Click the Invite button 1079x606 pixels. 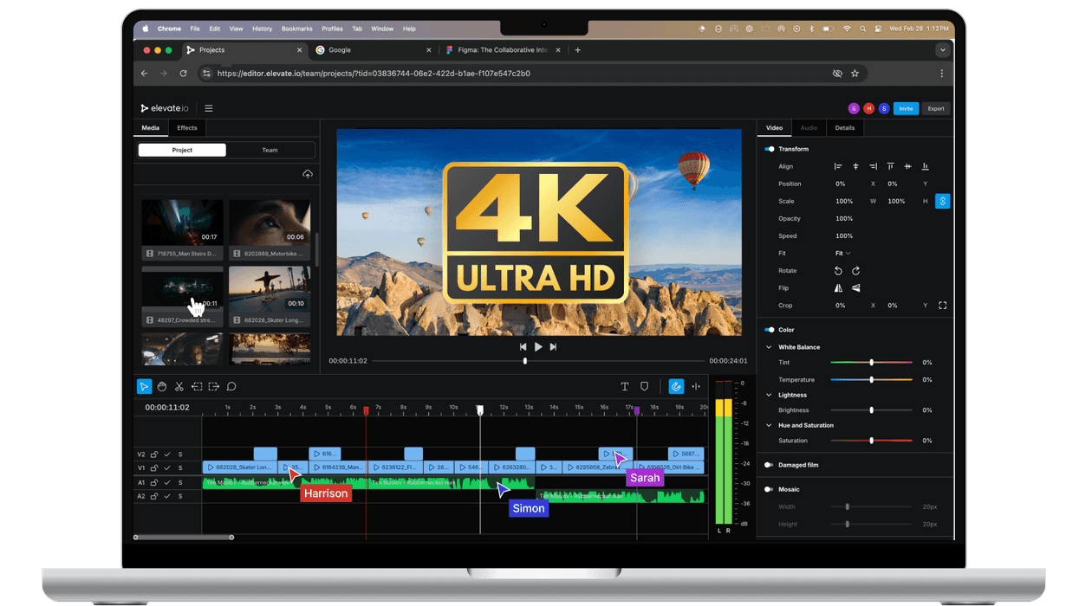[x=906, y=108]
